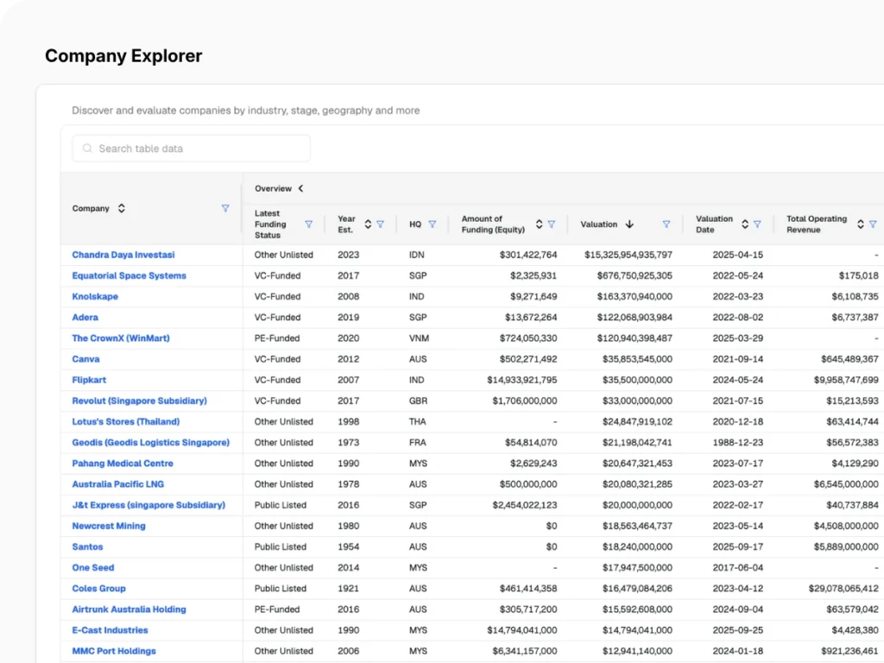Filter the Valuation Date column

(x=758, y=224)
